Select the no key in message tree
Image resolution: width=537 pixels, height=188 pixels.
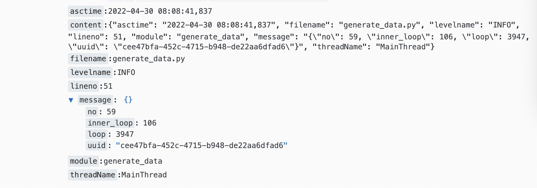[x=92, y=112]
